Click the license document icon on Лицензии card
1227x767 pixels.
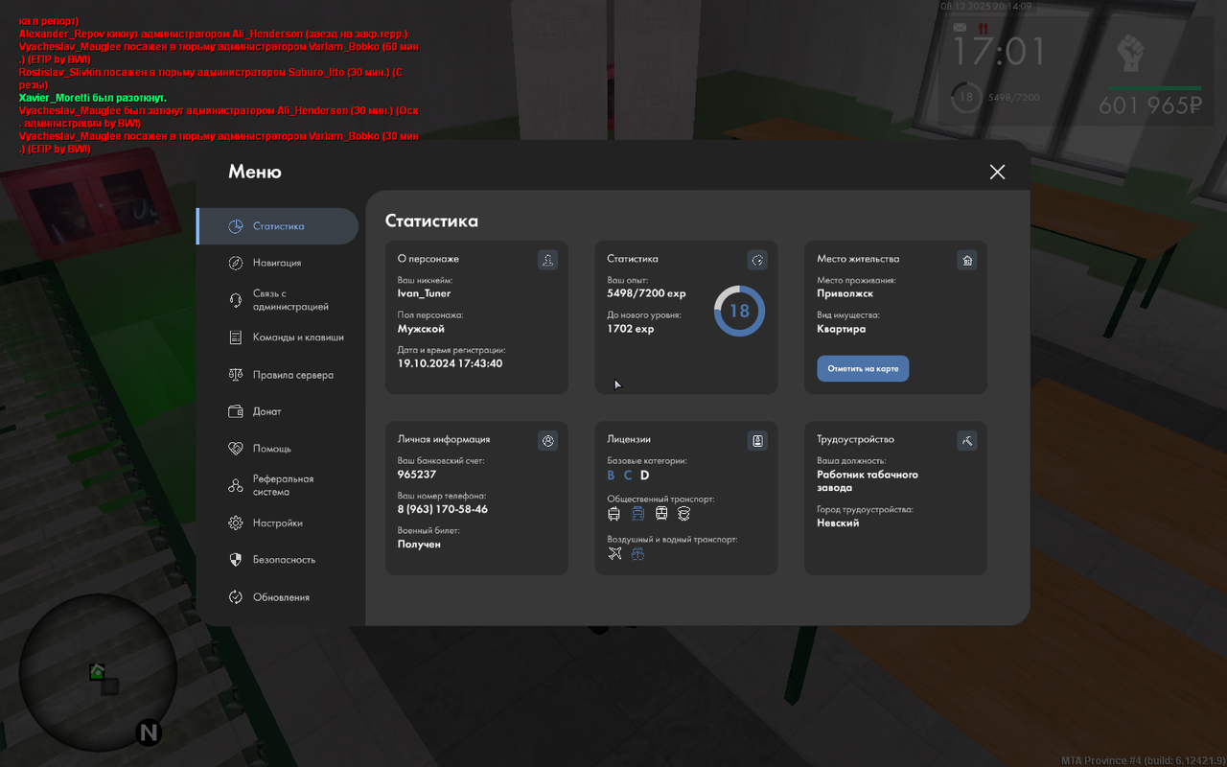[757, 440]
